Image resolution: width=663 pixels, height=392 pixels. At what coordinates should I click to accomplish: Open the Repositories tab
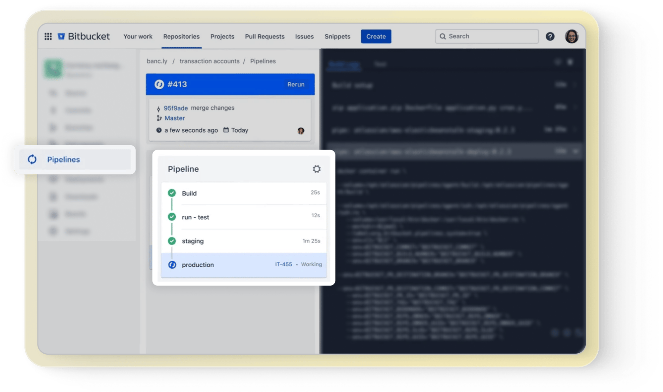pos(181,36)
